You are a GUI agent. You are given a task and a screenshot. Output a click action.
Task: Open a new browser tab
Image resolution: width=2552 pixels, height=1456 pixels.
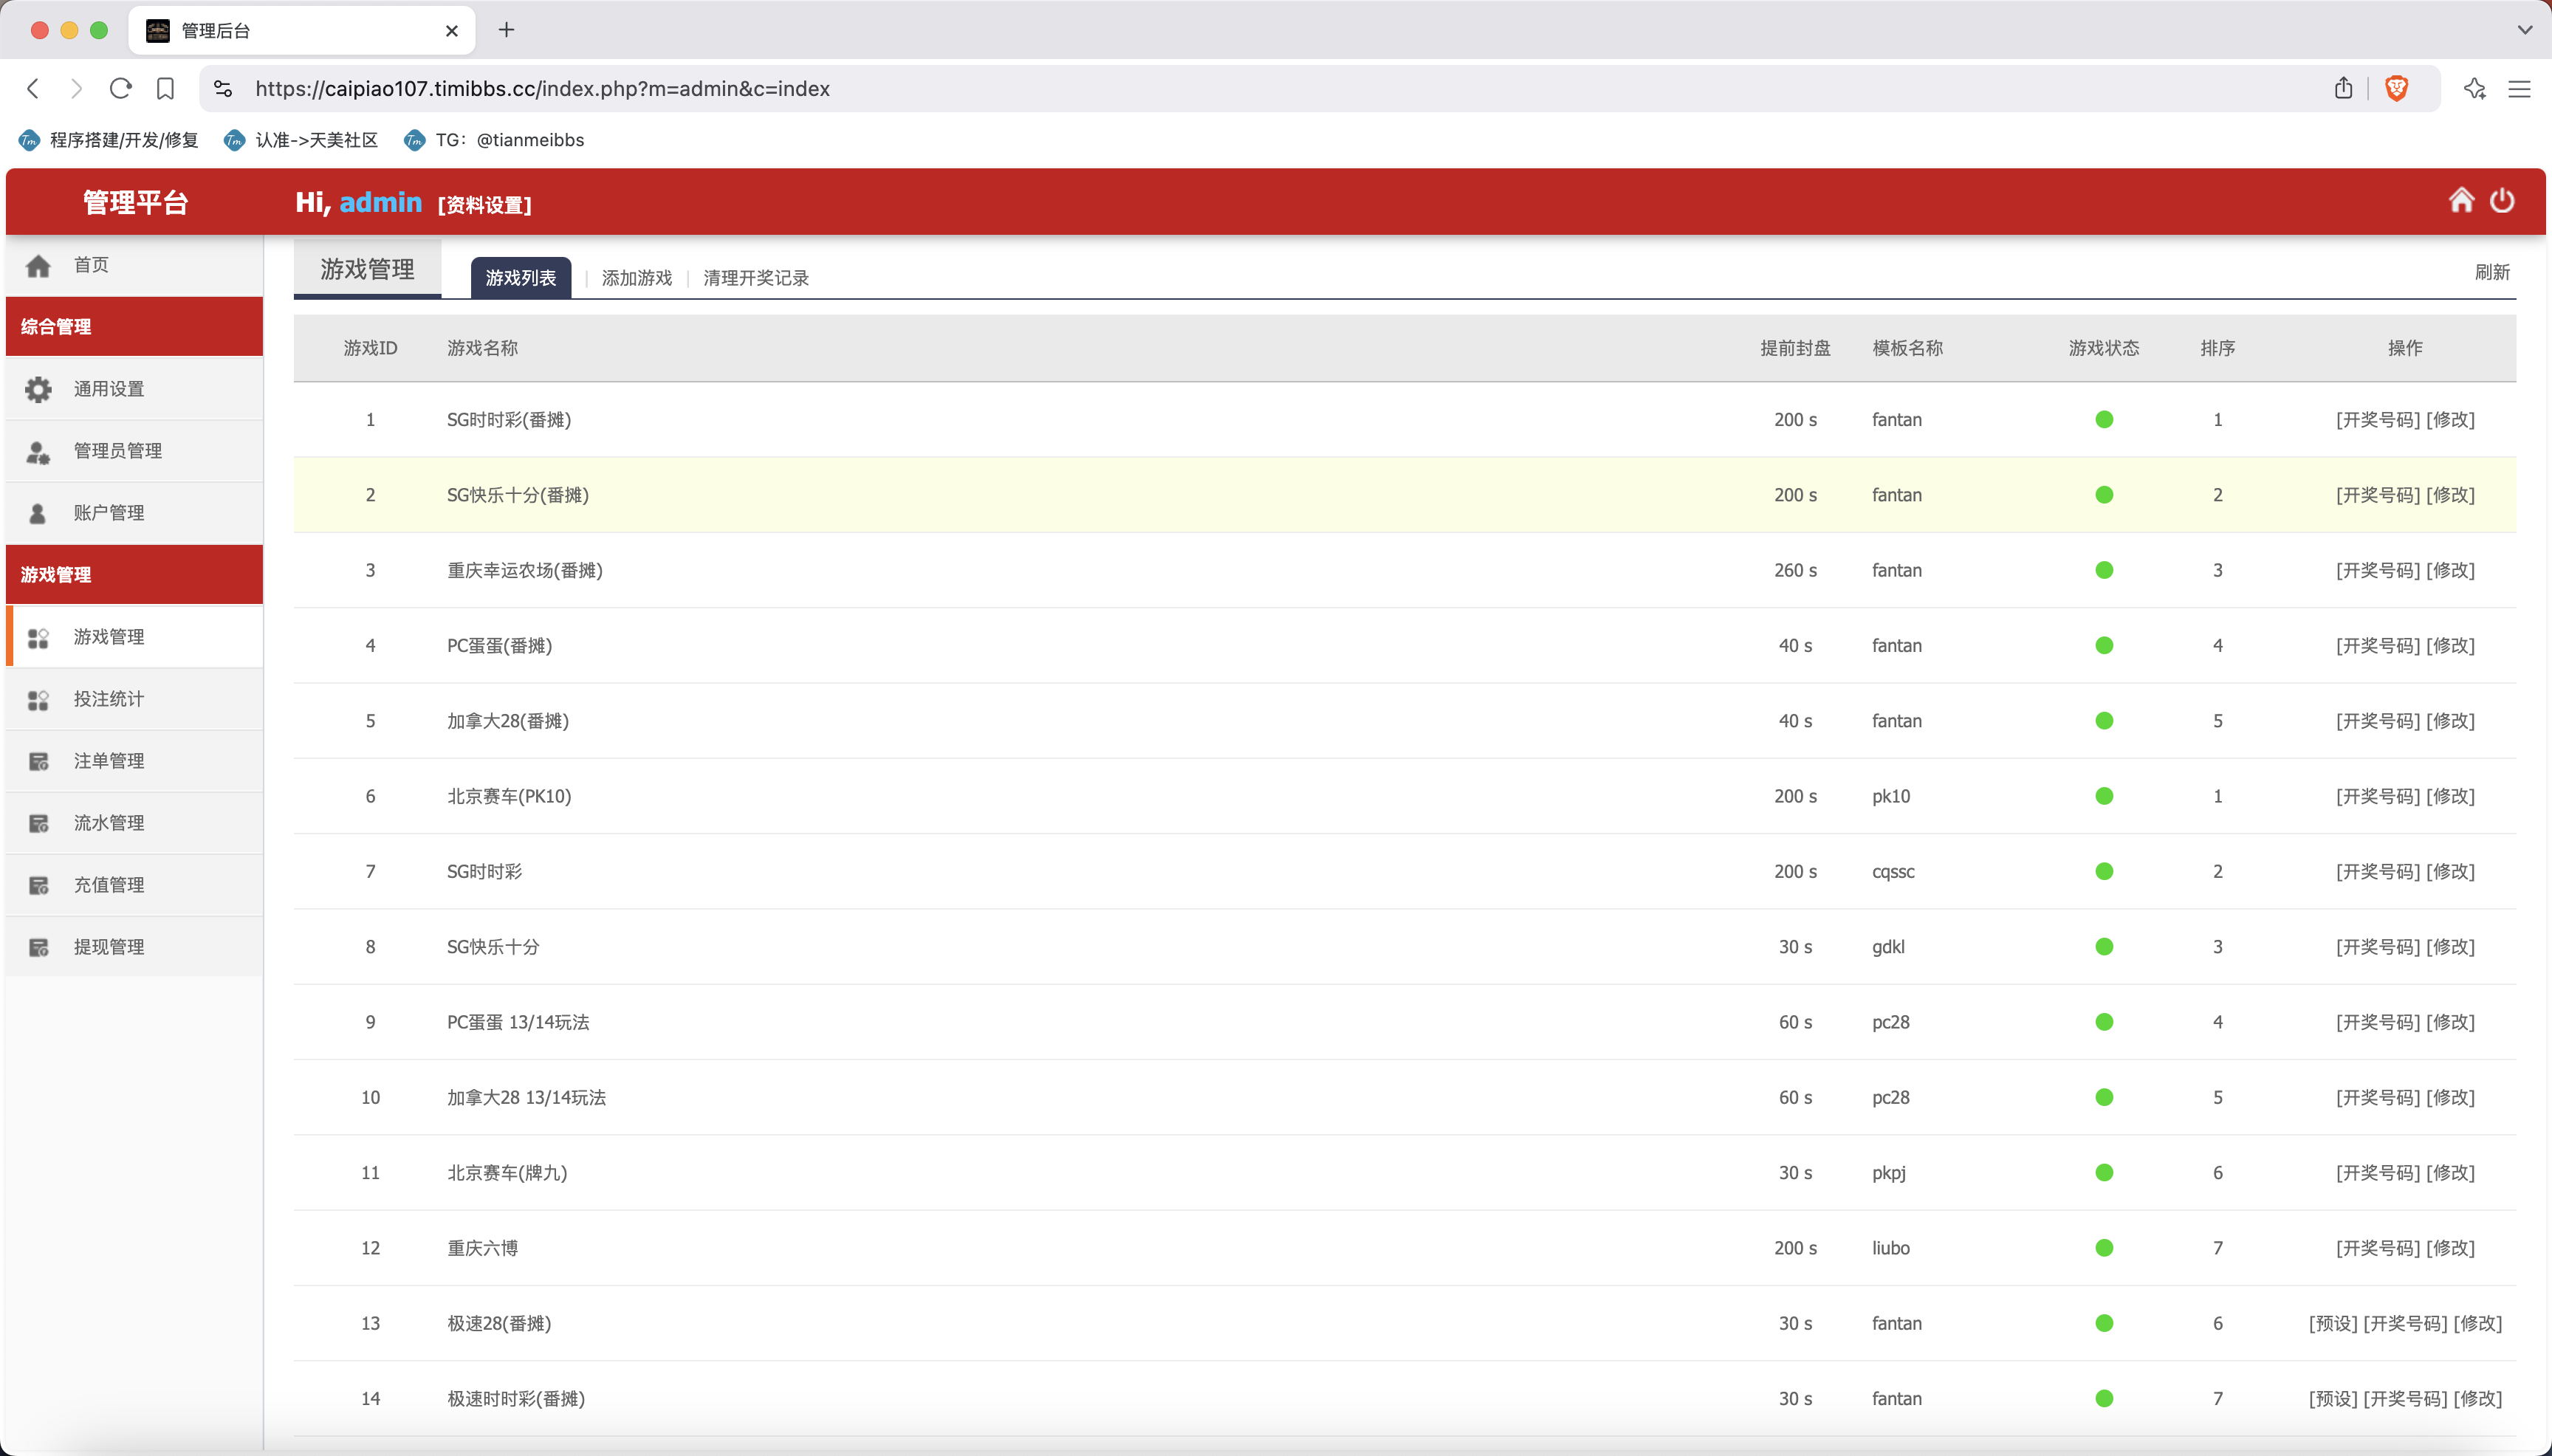[507, 30]
